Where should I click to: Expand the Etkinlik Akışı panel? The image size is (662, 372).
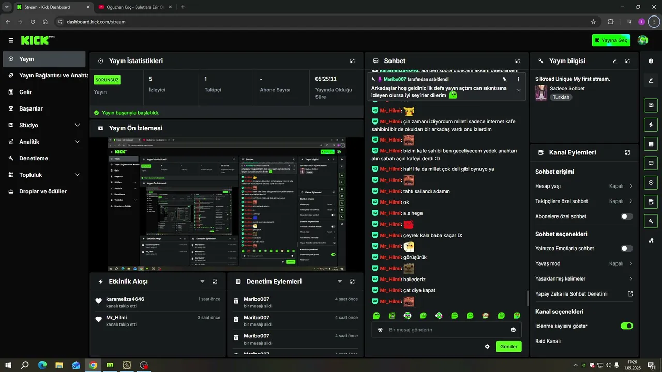215,282
